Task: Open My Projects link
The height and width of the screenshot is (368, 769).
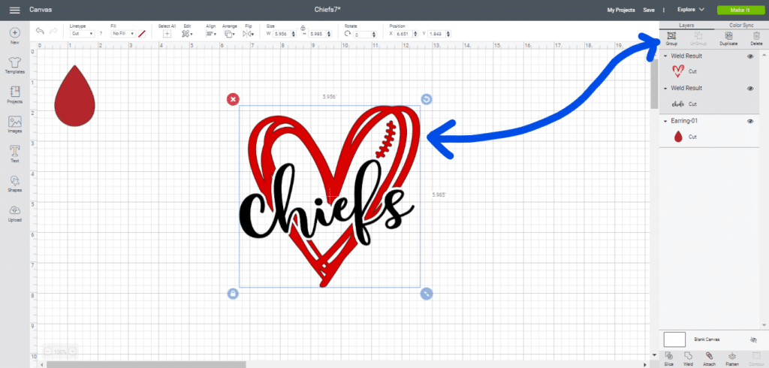Action: pyautogui.click(x=620, y=10)
